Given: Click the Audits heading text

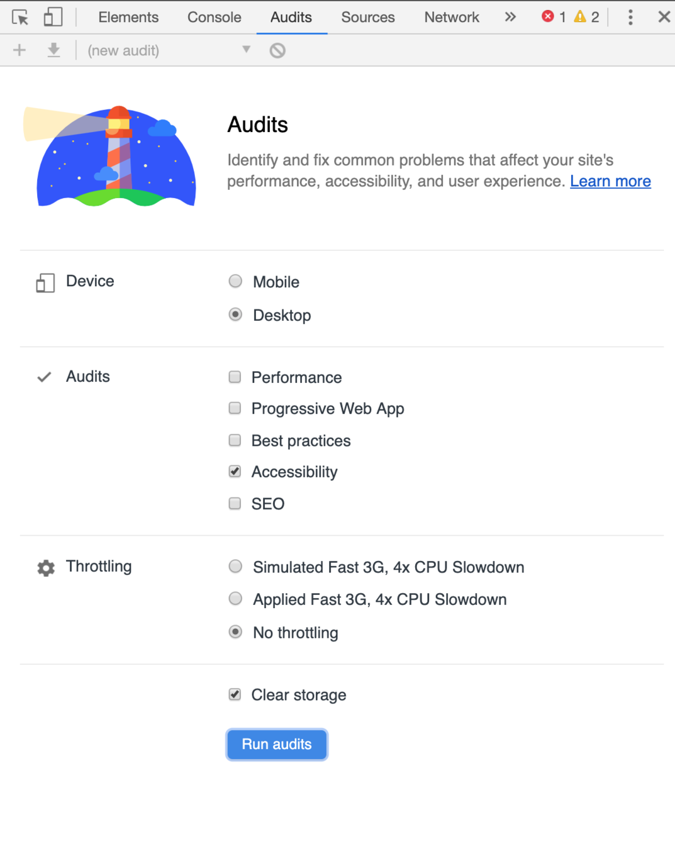Looking at the screenshot, I should coord(257,125).
